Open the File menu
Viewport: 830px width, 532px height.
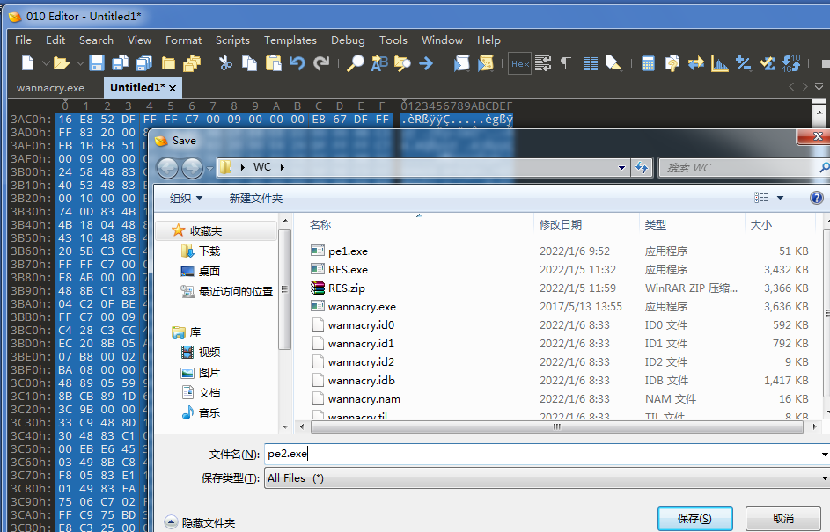coord(23,40)
